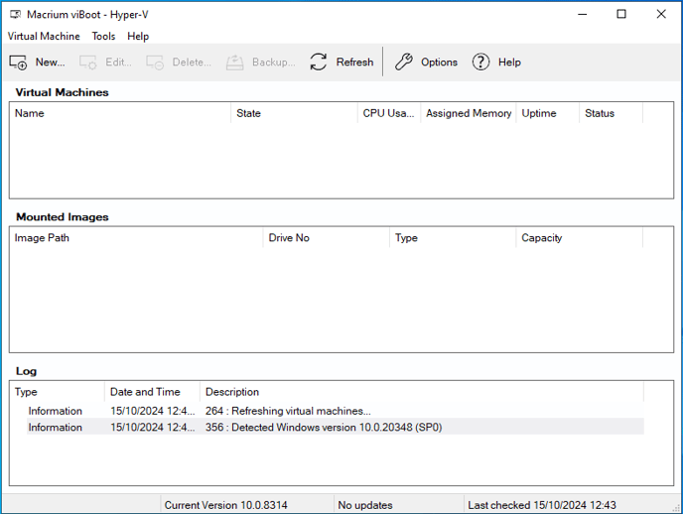Click the Help question mark icon
Image resolution: width=683 pixels, height=514 pixels.
[x=480, y=62]
